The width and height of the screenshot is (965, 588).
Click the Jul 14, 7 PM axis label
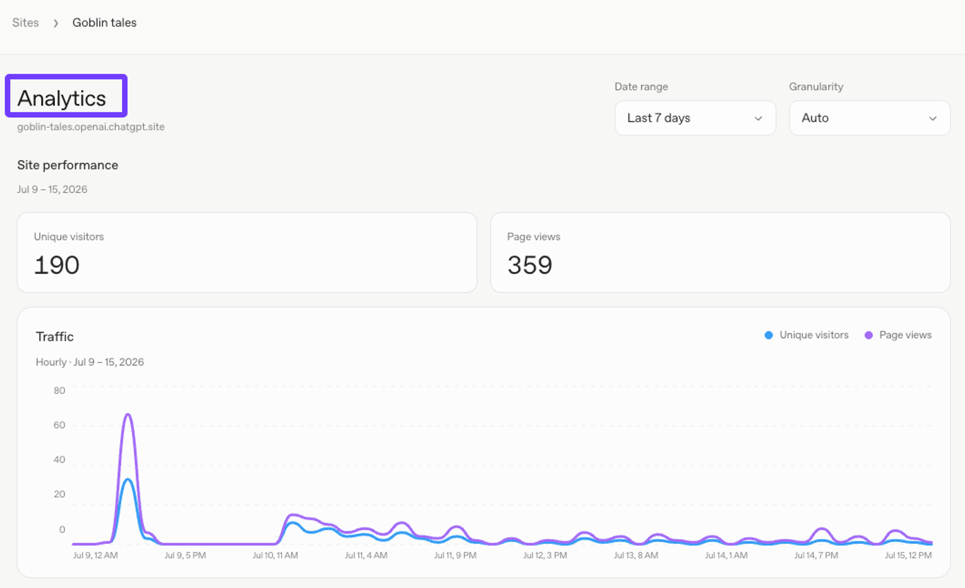(816, 555)
